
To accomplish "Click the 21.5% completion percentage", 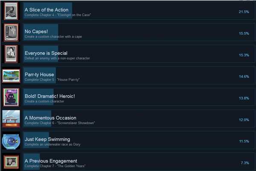I will click(x=244, y=12).
